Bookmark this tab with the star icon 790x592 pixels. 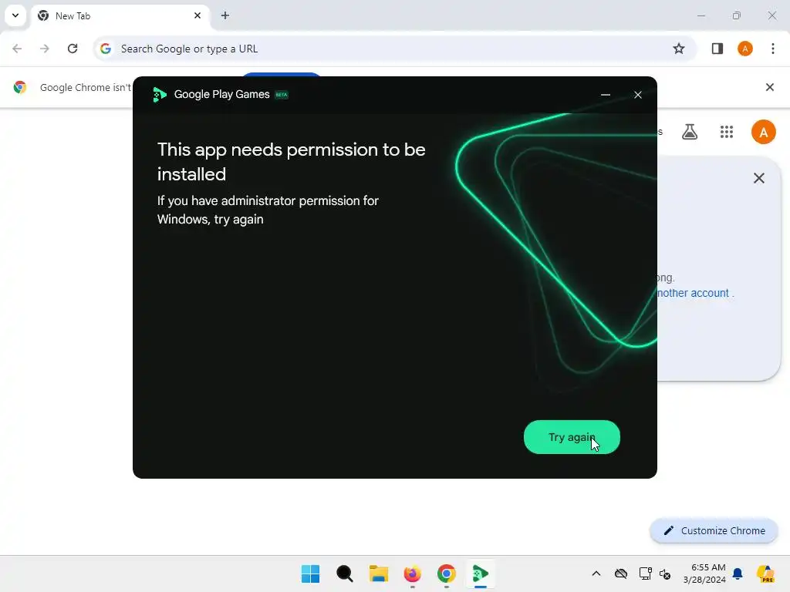point(679,49)
